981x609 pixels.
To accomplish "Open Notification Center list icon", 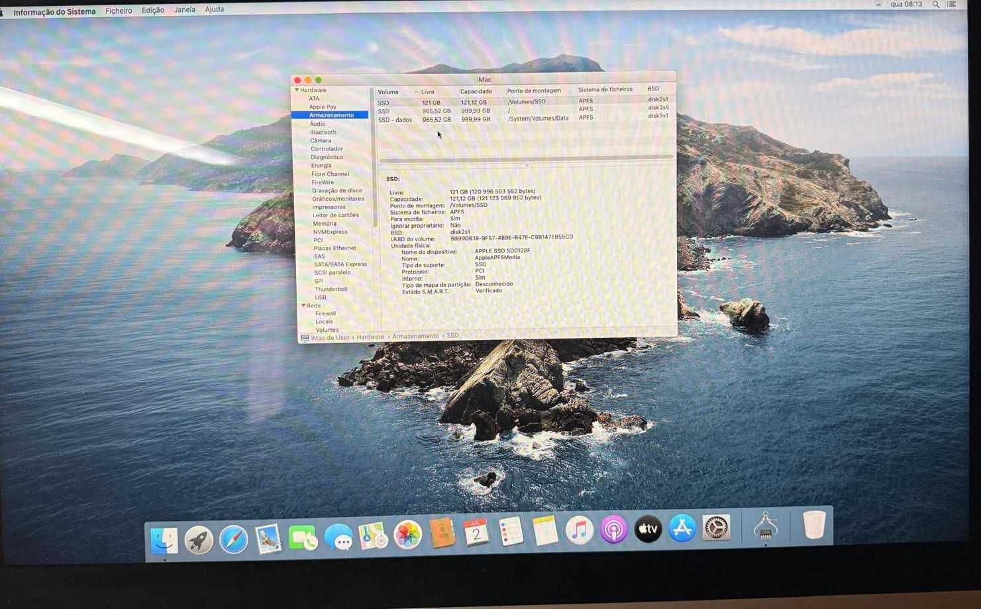I will [951, 5].
